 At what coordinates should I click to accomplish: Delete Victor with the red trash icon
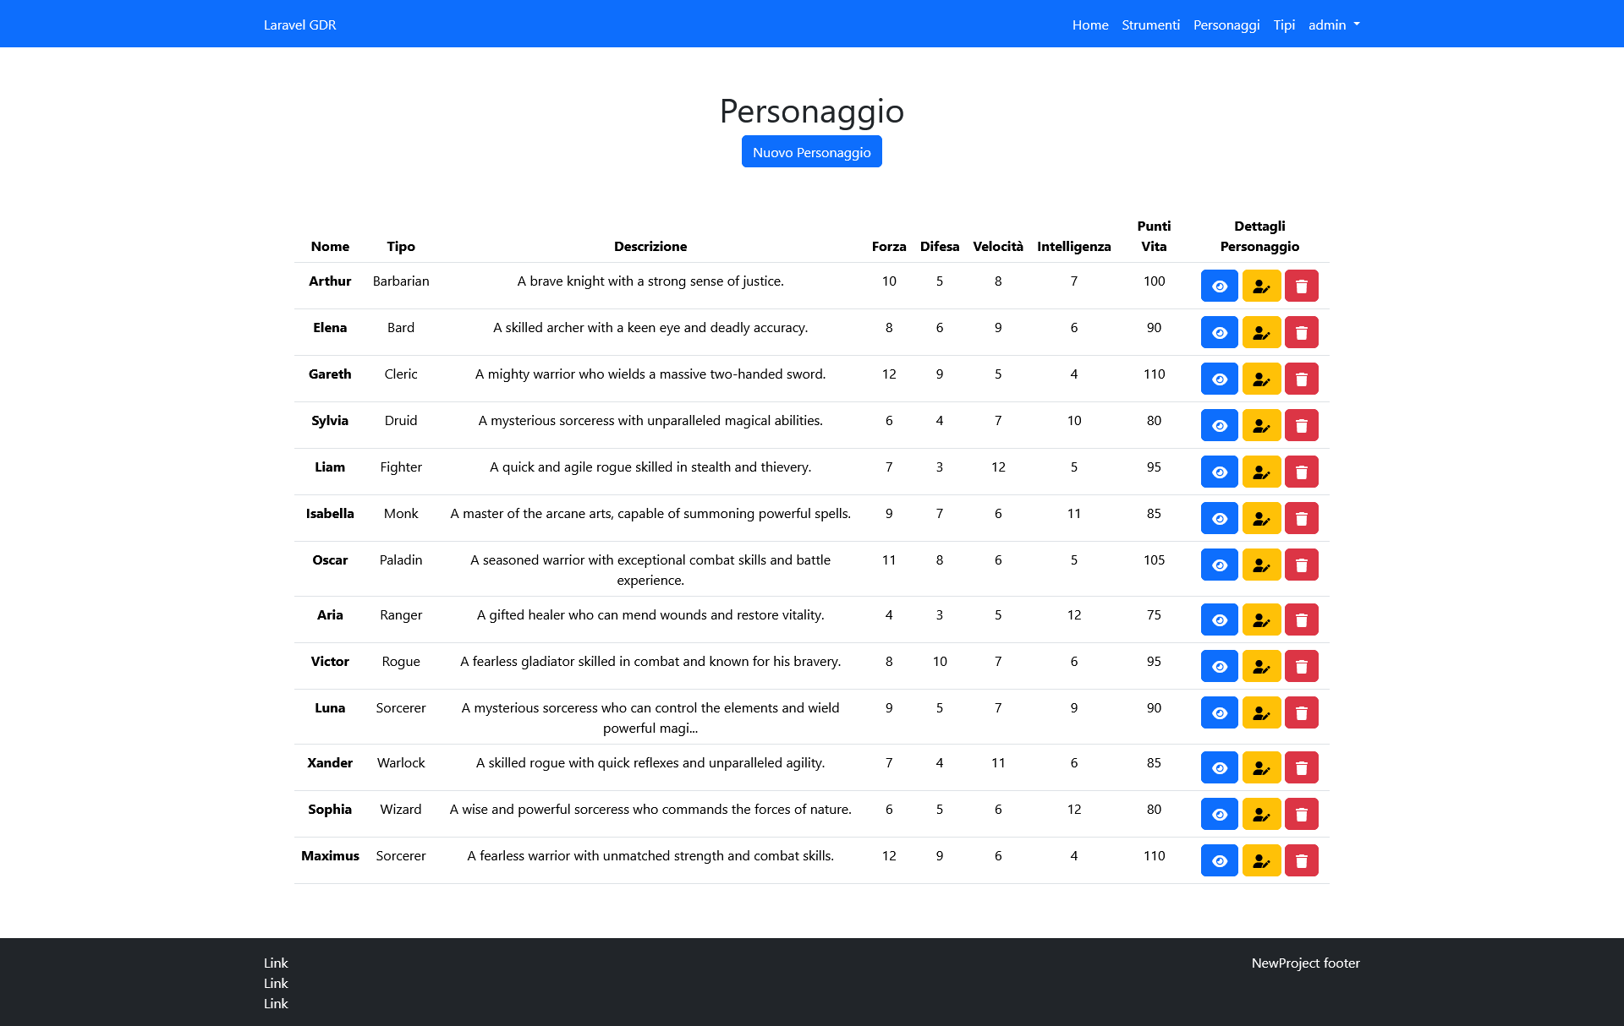coord(1302,666)
